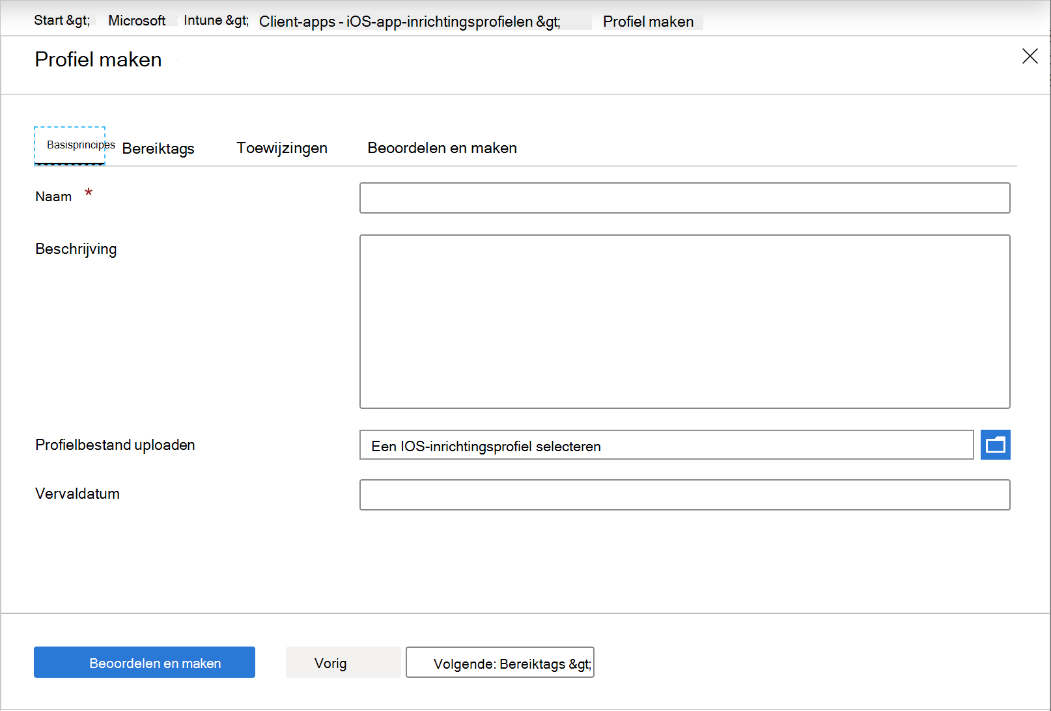The height and width of the screenshot is (711, 1051).
Task: Open Start breadcrumb link
Action: [x=62, y=20]
